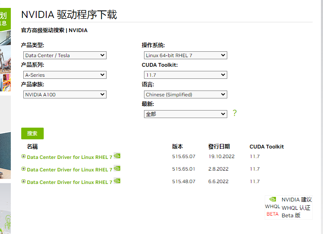Click release date 19.10.2022
The image size is (323, 234).
221,156
